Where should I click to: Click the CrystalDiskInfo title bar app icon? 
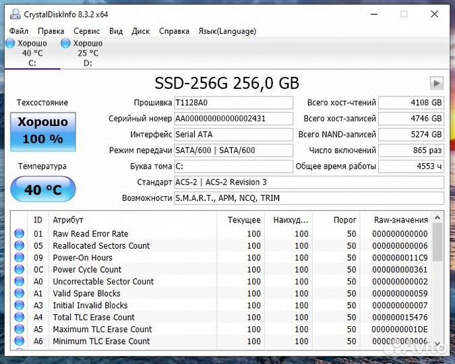tap(15, 14)
